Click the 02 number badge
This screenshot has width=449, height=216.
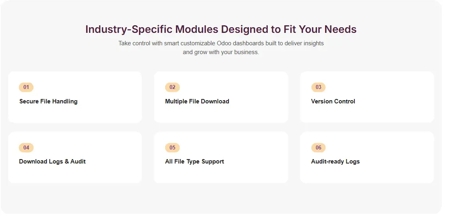(172, 87)
